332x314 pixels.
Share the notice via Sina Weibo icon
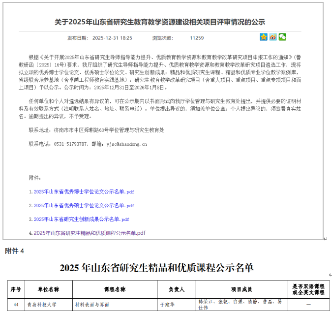[x=273, y=37]
